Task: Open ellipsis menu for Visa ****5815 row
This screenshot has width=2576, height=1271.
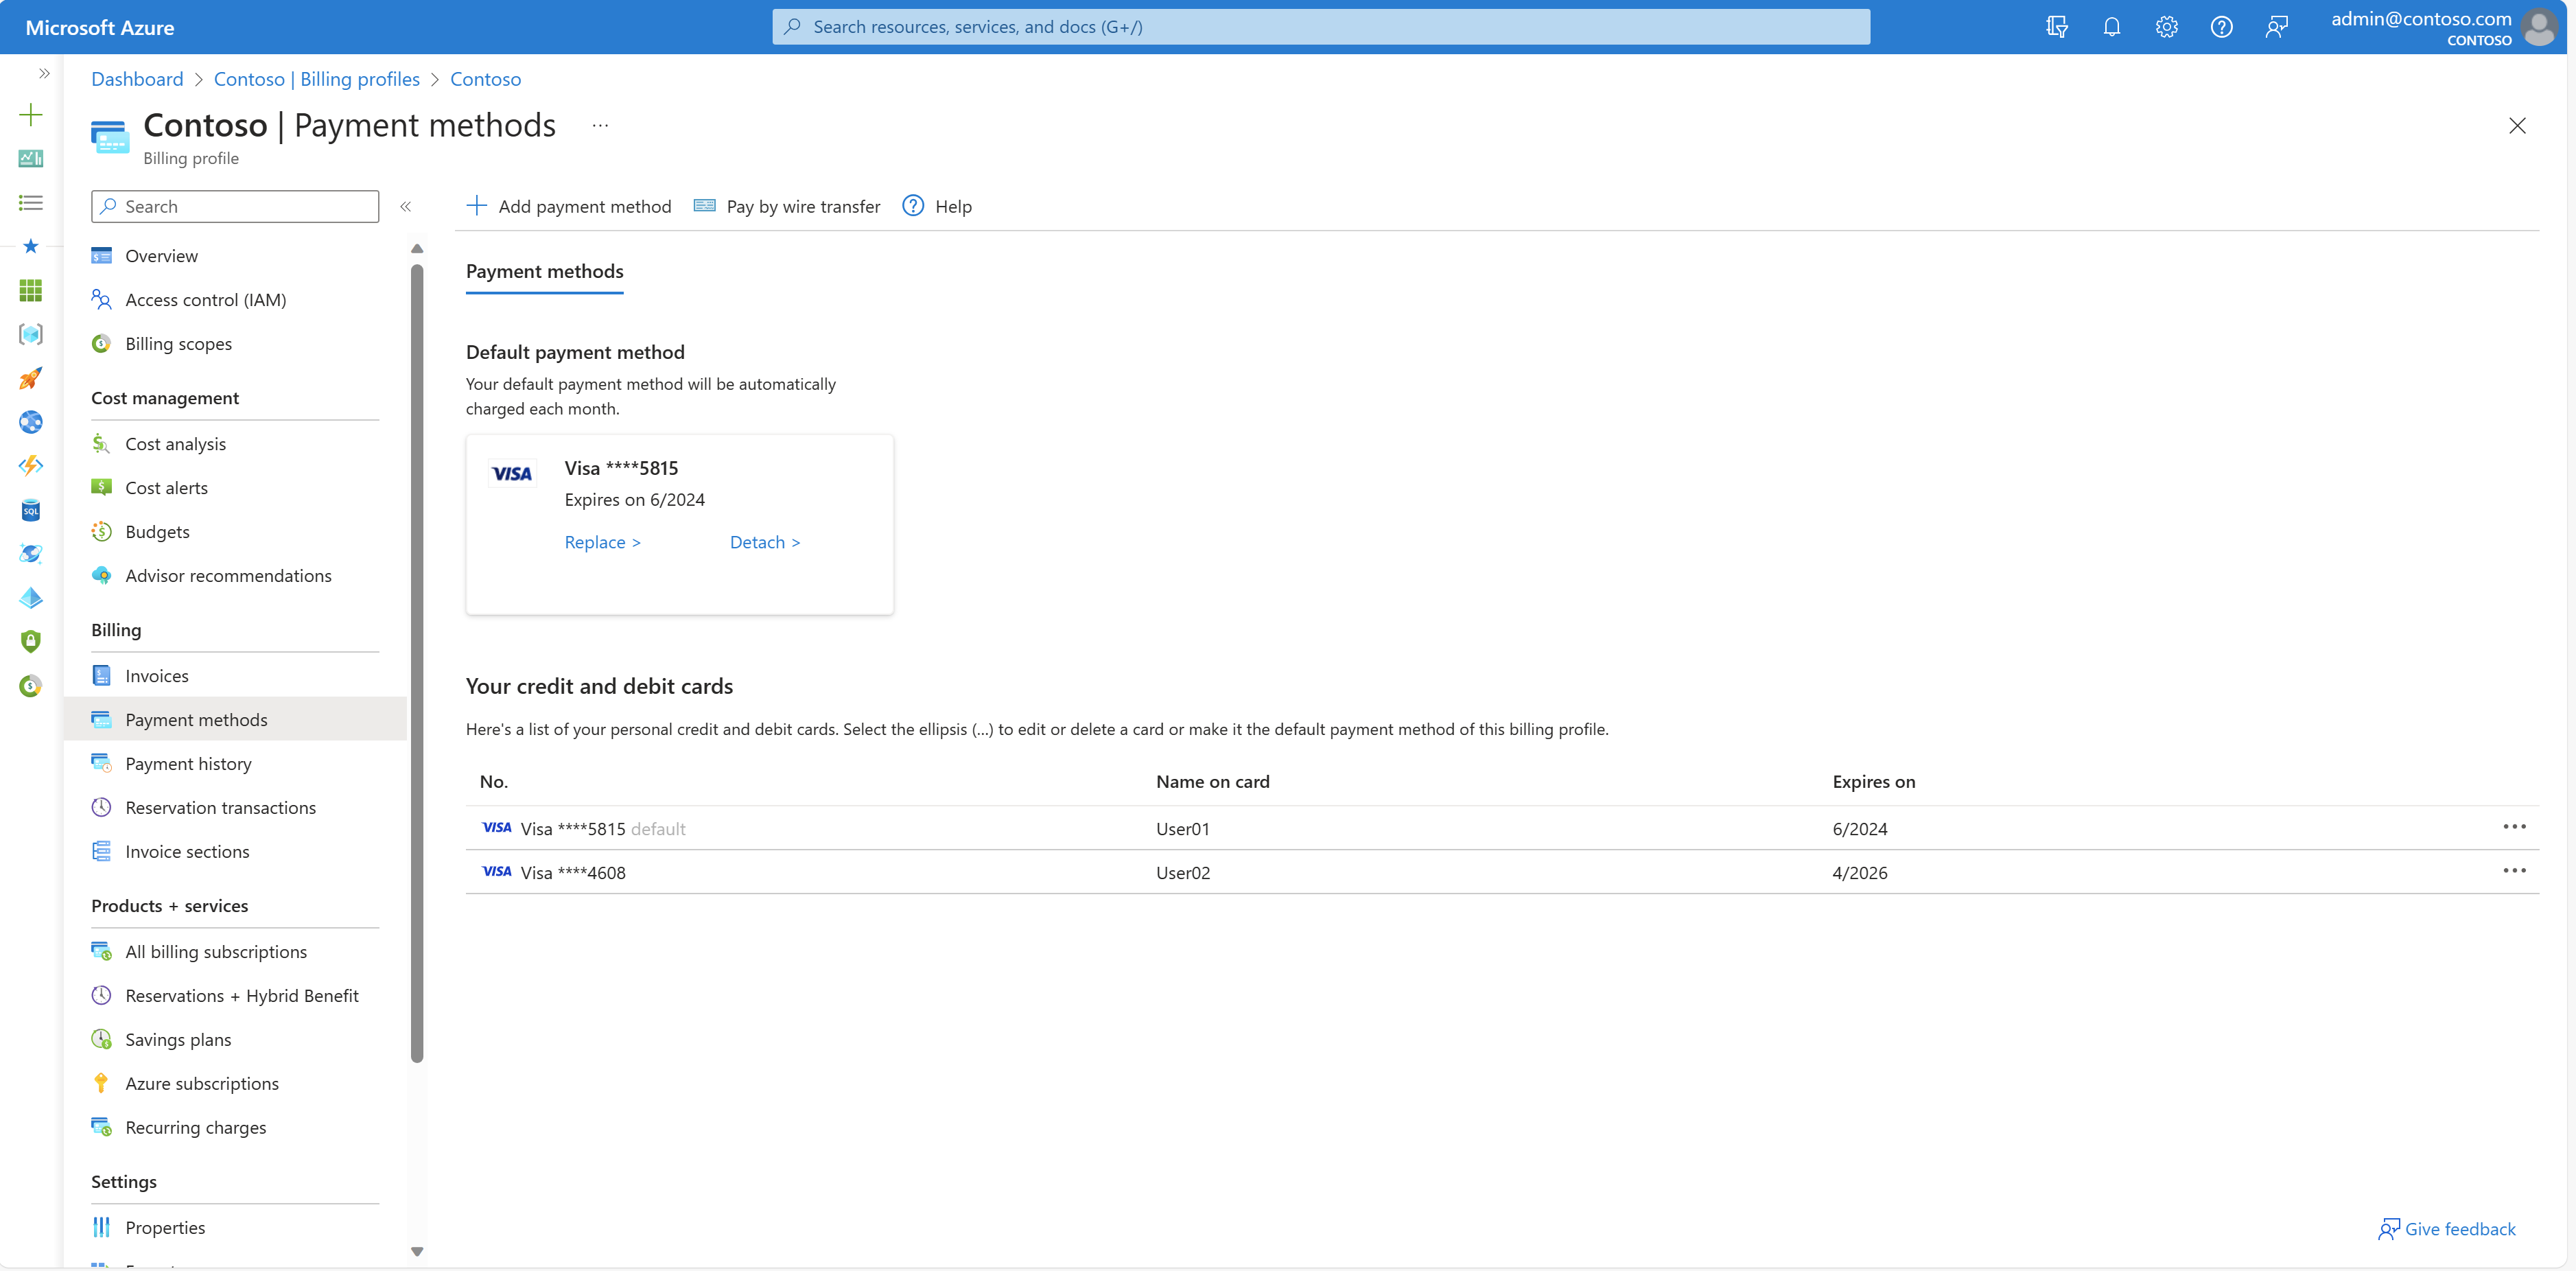Action: pyautogui.click(x=2514, y=827)
